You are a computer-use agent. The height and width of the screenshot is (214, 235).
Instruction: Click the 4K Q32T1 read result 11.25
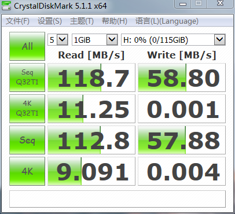click(x=91, y=109)
